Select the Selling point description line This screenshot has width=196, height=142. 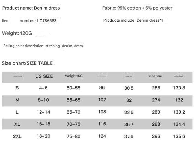pyautogui.click(x=43, y=46)
